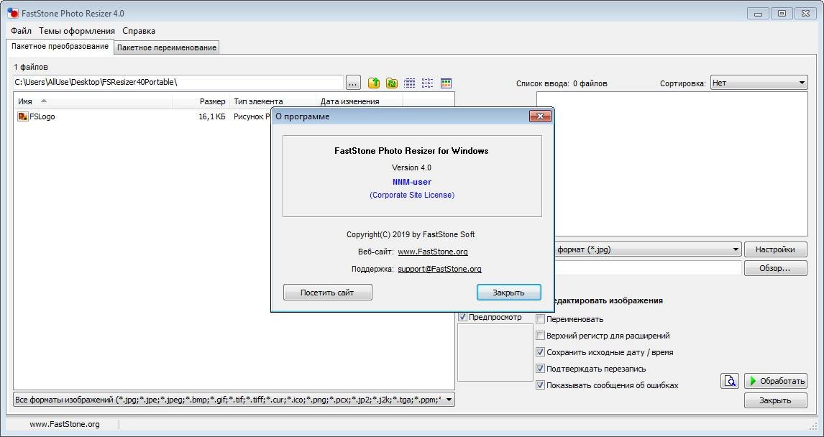Uncheck Подтверждать перезапись
Screen dimensions: 824x437
click(x=540, y=368)
